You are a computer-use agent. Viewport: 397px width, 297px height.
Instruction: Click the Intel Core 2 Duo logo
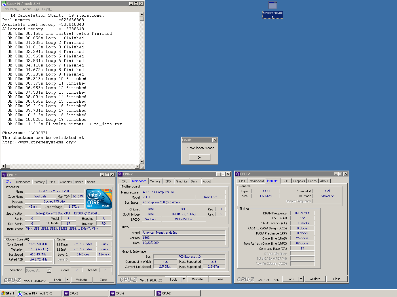click(x=99, y=199)
